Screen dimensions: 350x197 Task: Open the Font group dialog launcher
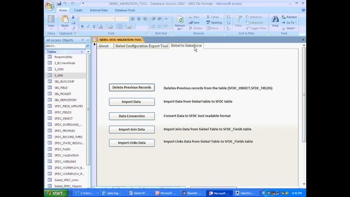(x=146, y=33)
